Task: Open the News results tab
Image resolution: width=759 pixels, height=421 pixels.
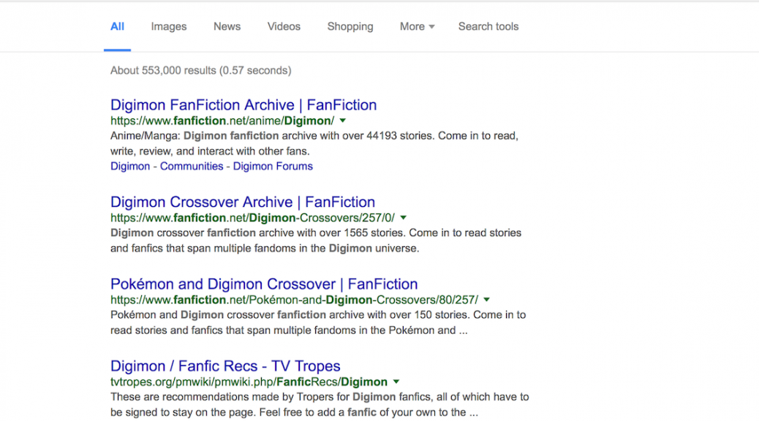Action: coord(227,26)
